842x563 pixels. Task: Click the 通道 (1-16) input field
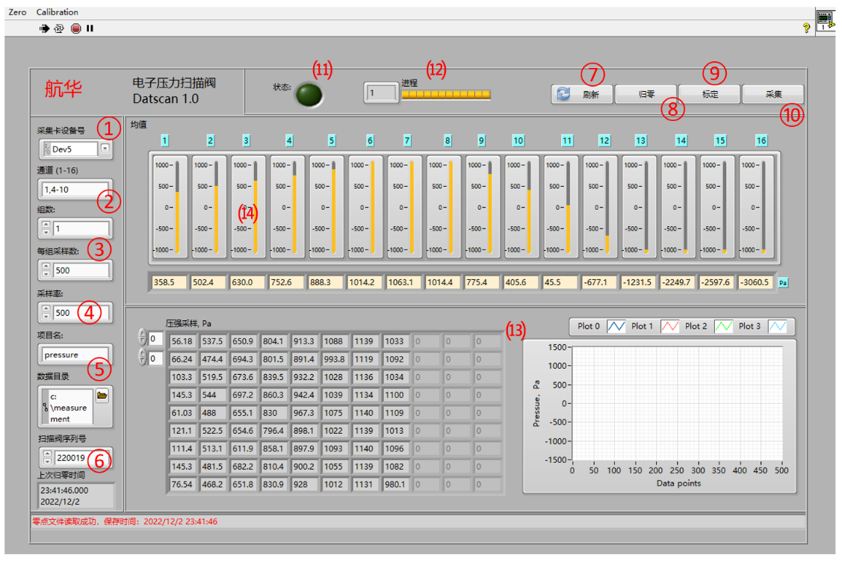(x=74, y=190)
